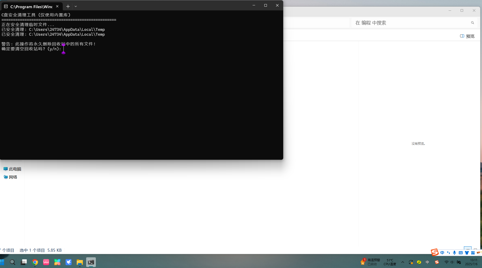
Task: Toggle punctuation mode on Sogou toolbar
Action: pyautogui.click(x=448, y=253)
